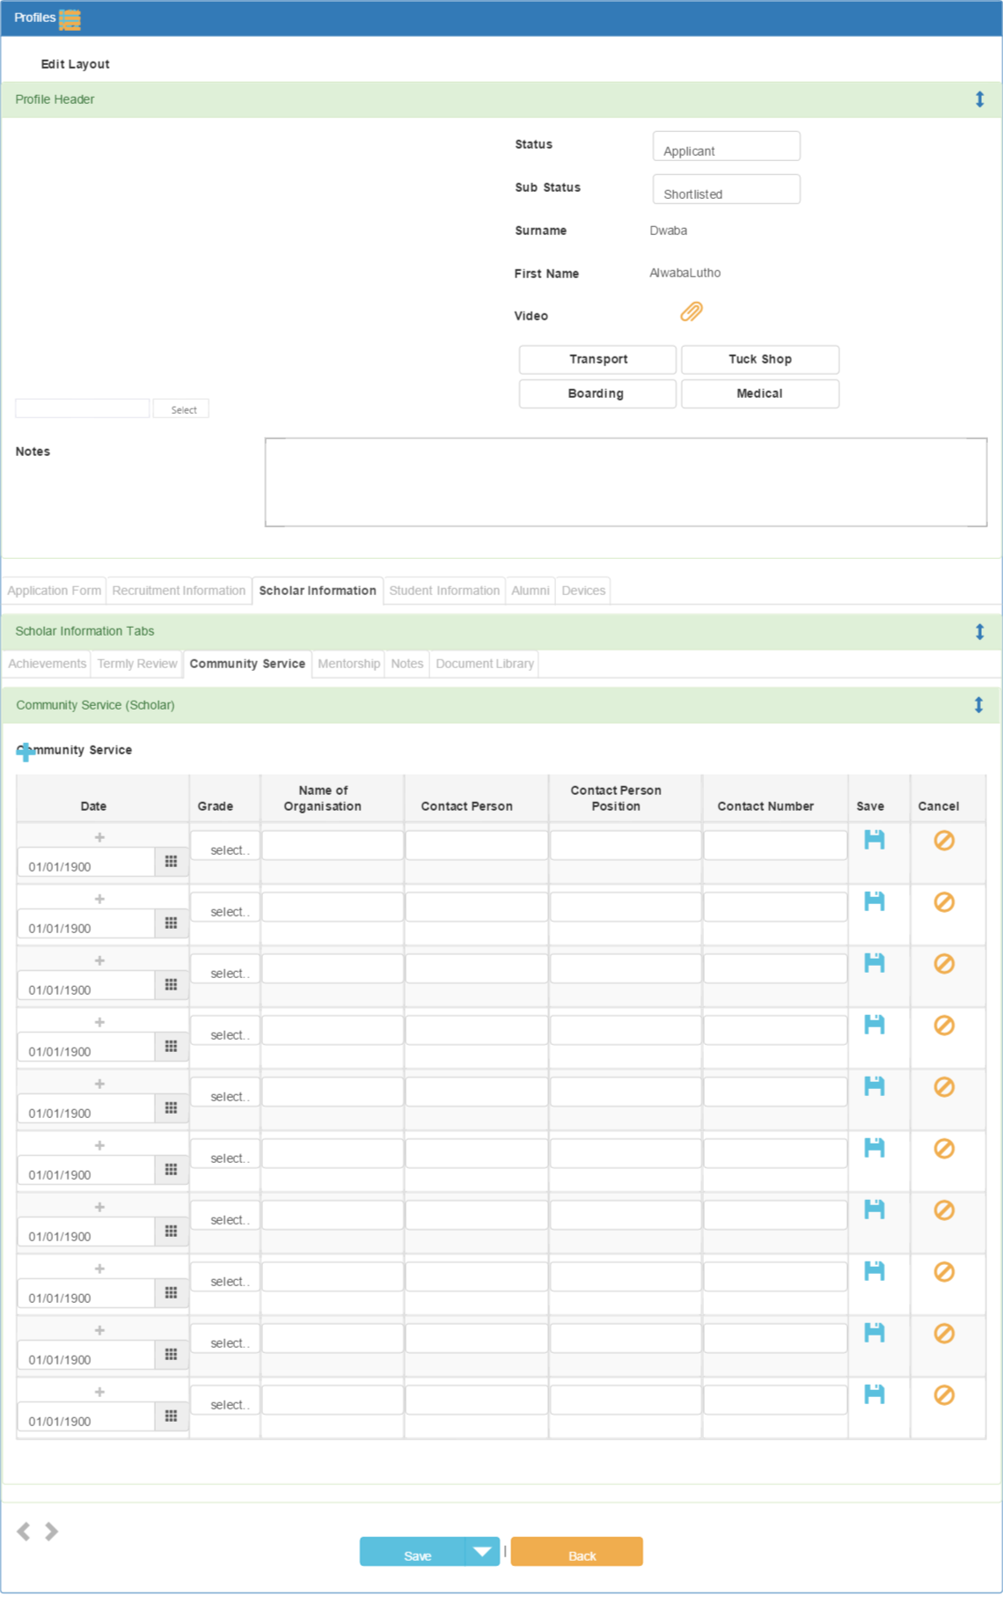Save the first community service row

coord(874,840)
